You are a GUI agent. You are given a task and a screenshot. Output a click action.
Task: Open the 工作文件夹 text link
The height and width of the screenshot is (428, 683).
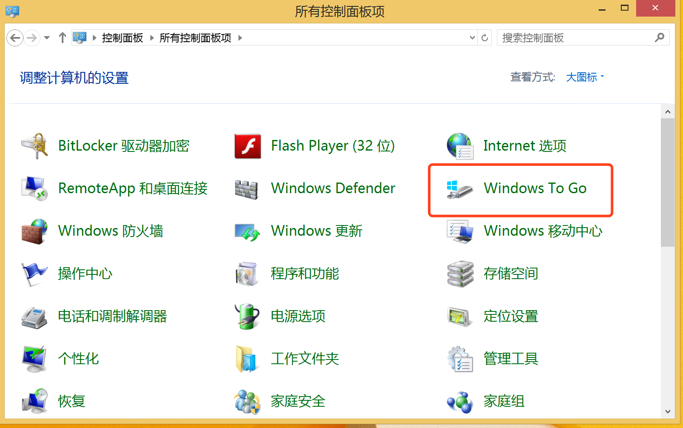click(305, 359)
